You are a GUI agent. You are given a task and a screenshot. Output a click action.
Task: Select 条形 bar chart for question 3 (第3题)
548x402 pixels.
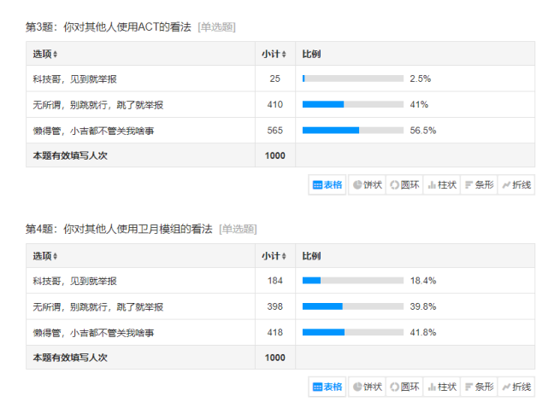479,185
